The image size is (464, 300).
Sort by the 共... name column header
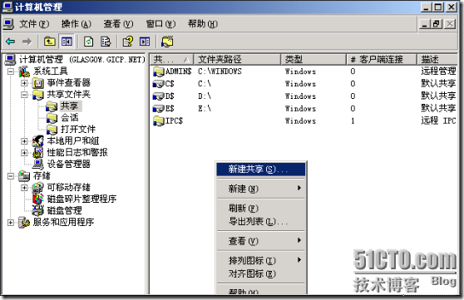[x=171, y=60]
